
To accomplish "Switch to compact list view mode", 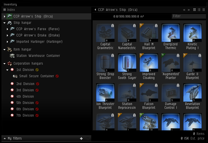I will [204, 10].
